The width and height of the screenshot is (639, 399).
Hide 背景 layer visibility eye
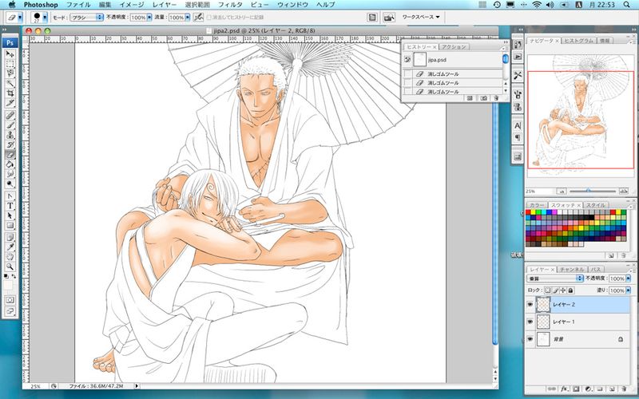click(530, 338)
